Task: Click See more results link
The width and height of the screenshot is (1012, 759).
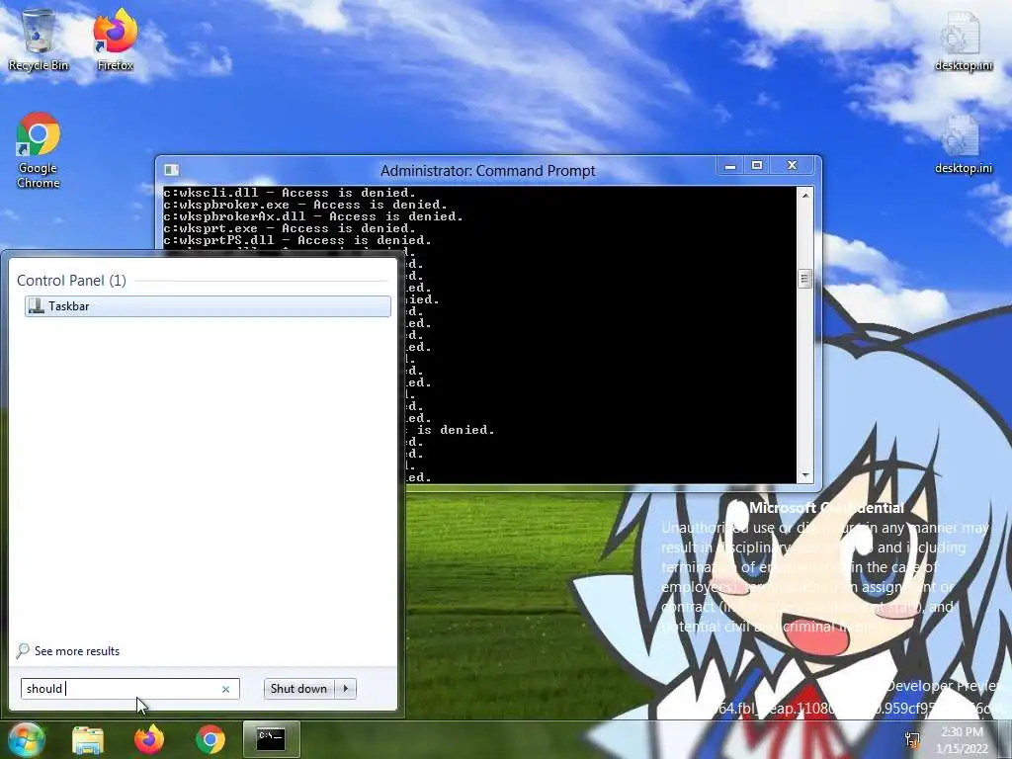Action: (x=77, y=651)
